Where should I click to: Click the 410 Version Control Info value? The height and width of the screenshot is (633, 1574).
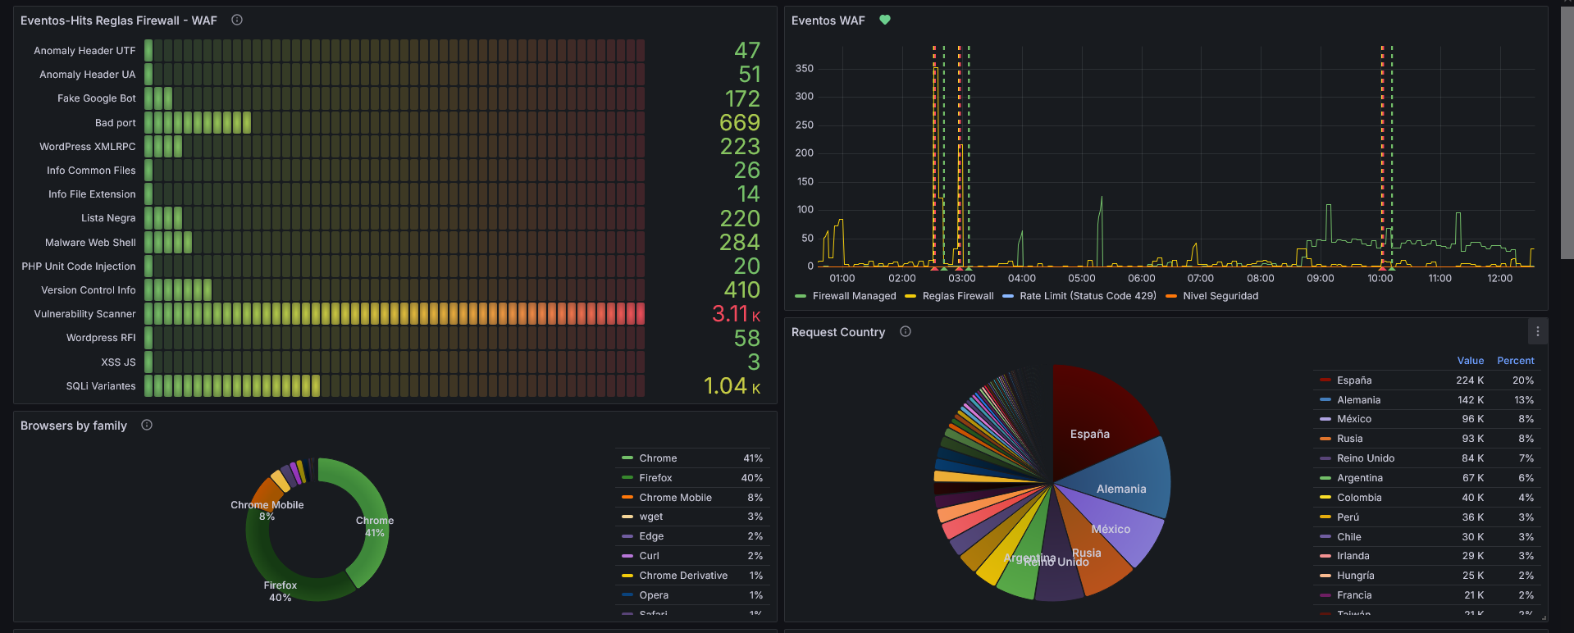(x=742, y=290)
